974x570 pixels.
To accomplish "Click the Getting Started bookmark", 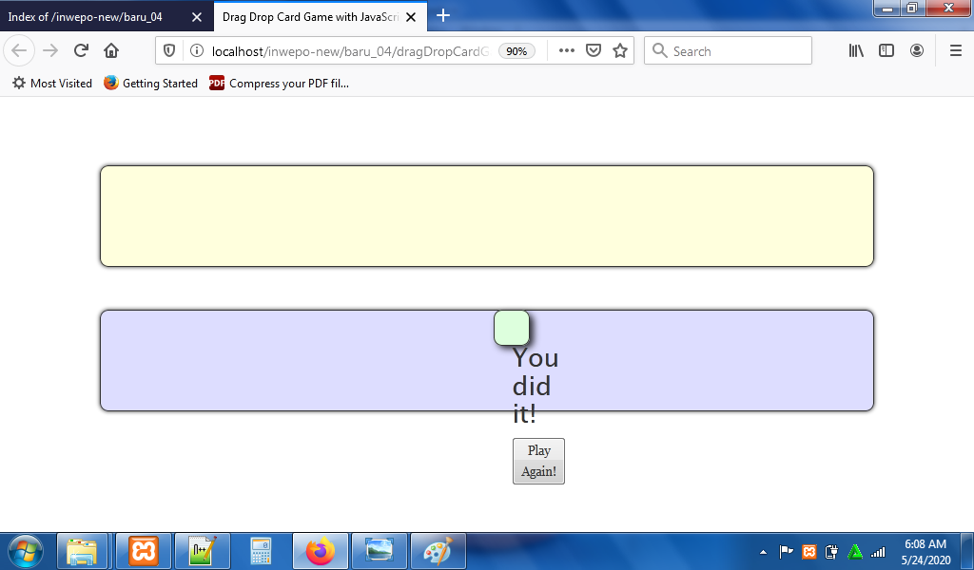I will 150,84.
